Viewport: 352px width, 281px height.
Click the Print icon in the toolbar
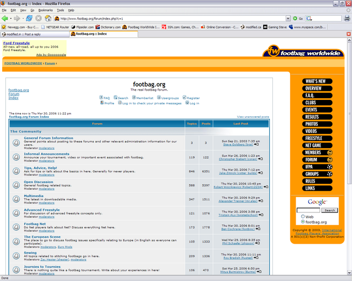point(347,18)
